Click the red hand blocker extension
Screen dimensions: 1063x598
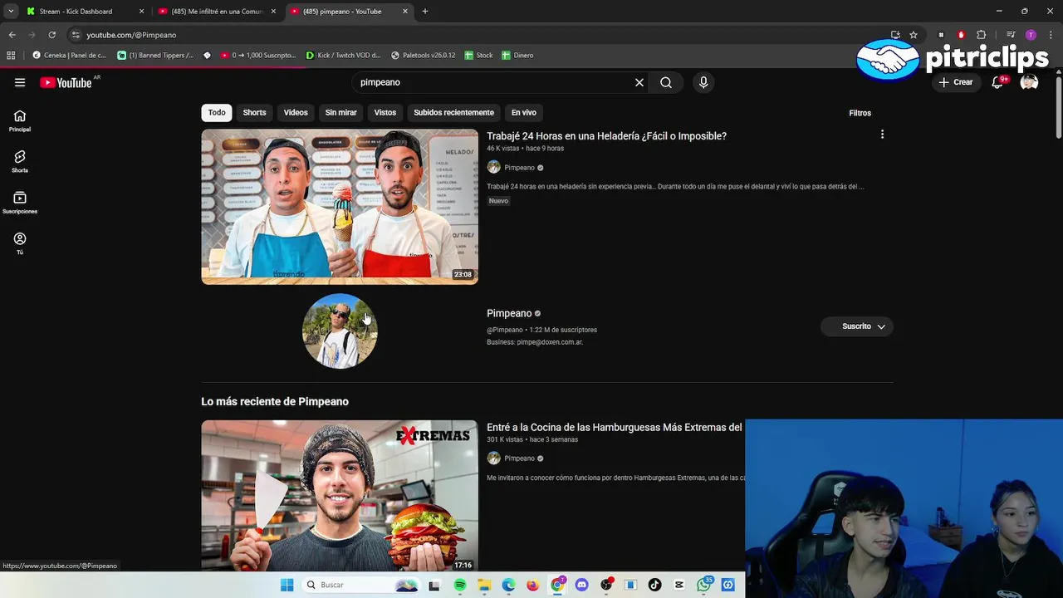[x=961, y=35]
